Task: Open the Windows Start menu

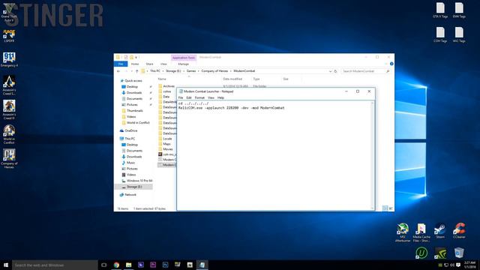Action: 6,265
